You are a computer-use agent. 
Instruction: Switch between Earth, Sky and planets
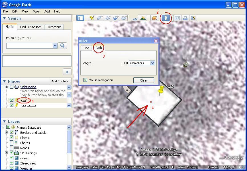[x=154, y=18]
